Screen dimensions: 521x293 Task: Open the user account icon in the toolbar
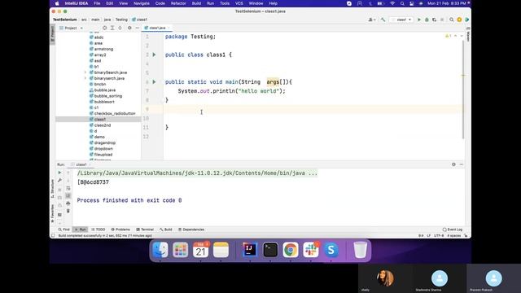click(371, 20)
